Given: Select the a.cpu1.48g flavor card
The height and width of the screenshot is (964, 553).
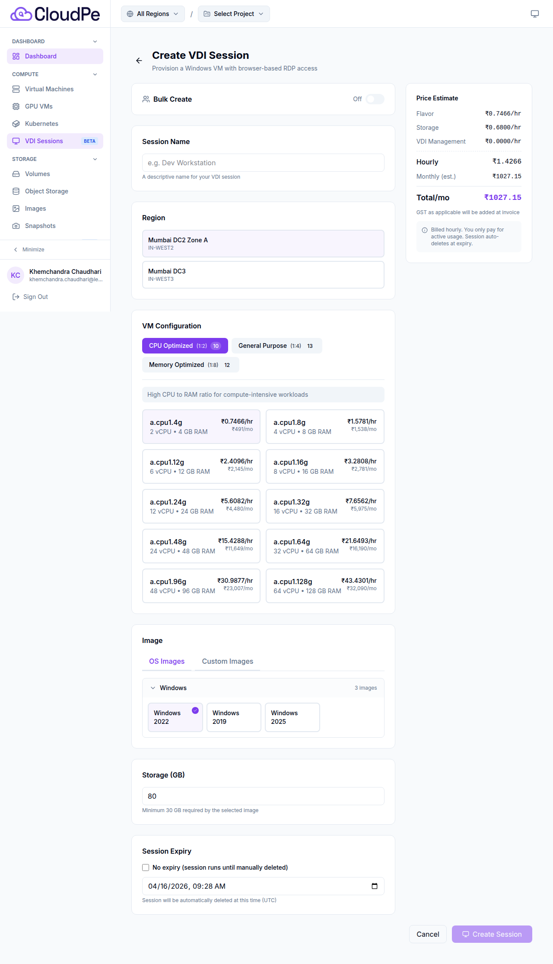Looking at the screenshot, I should click(201, 546).
